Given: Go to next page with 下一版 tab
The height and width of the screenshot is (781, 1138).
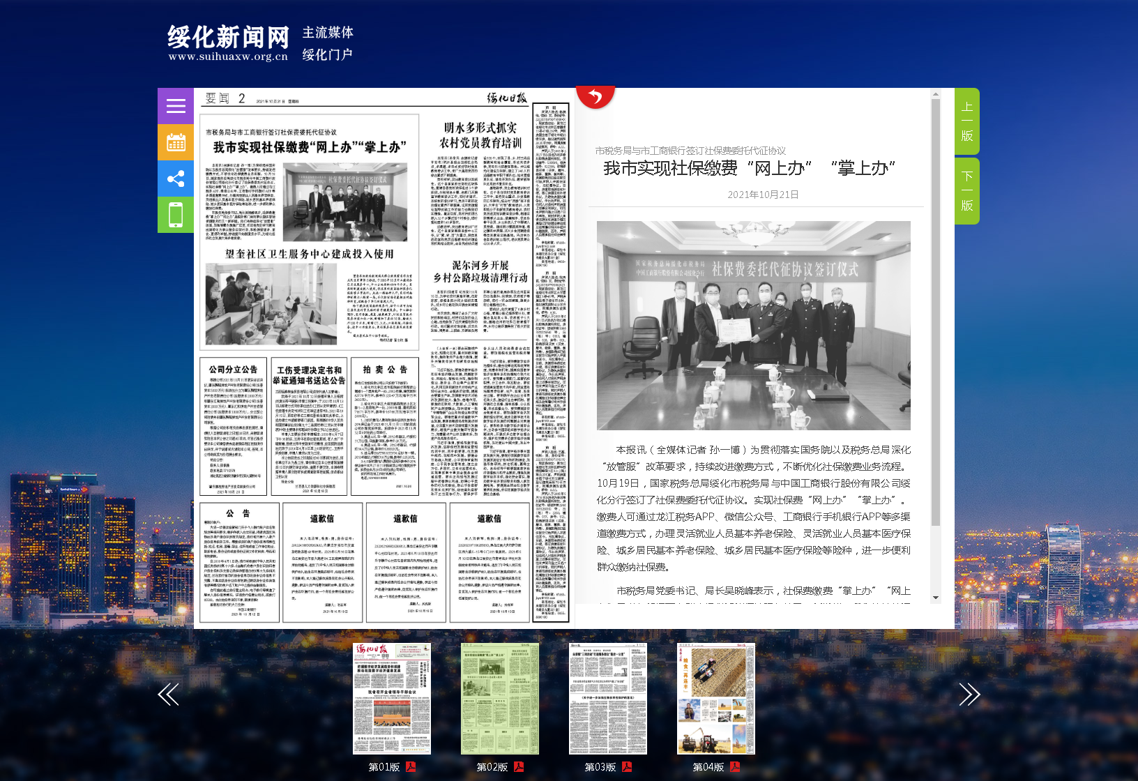Looking at the screenshot, I should (967, 191).
